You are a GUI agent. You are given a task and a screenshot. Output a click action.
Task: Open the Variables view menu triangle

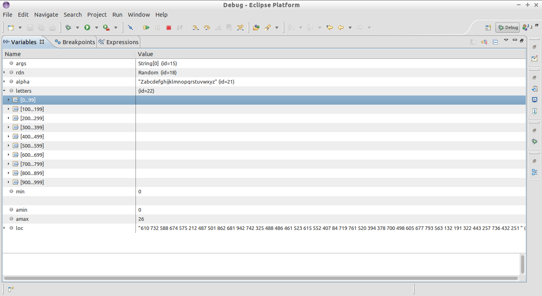pyautogui.click(x=506, y=40)
